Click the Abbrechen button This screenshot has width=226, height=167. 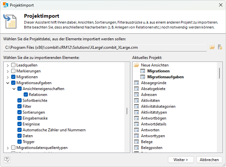209,160
